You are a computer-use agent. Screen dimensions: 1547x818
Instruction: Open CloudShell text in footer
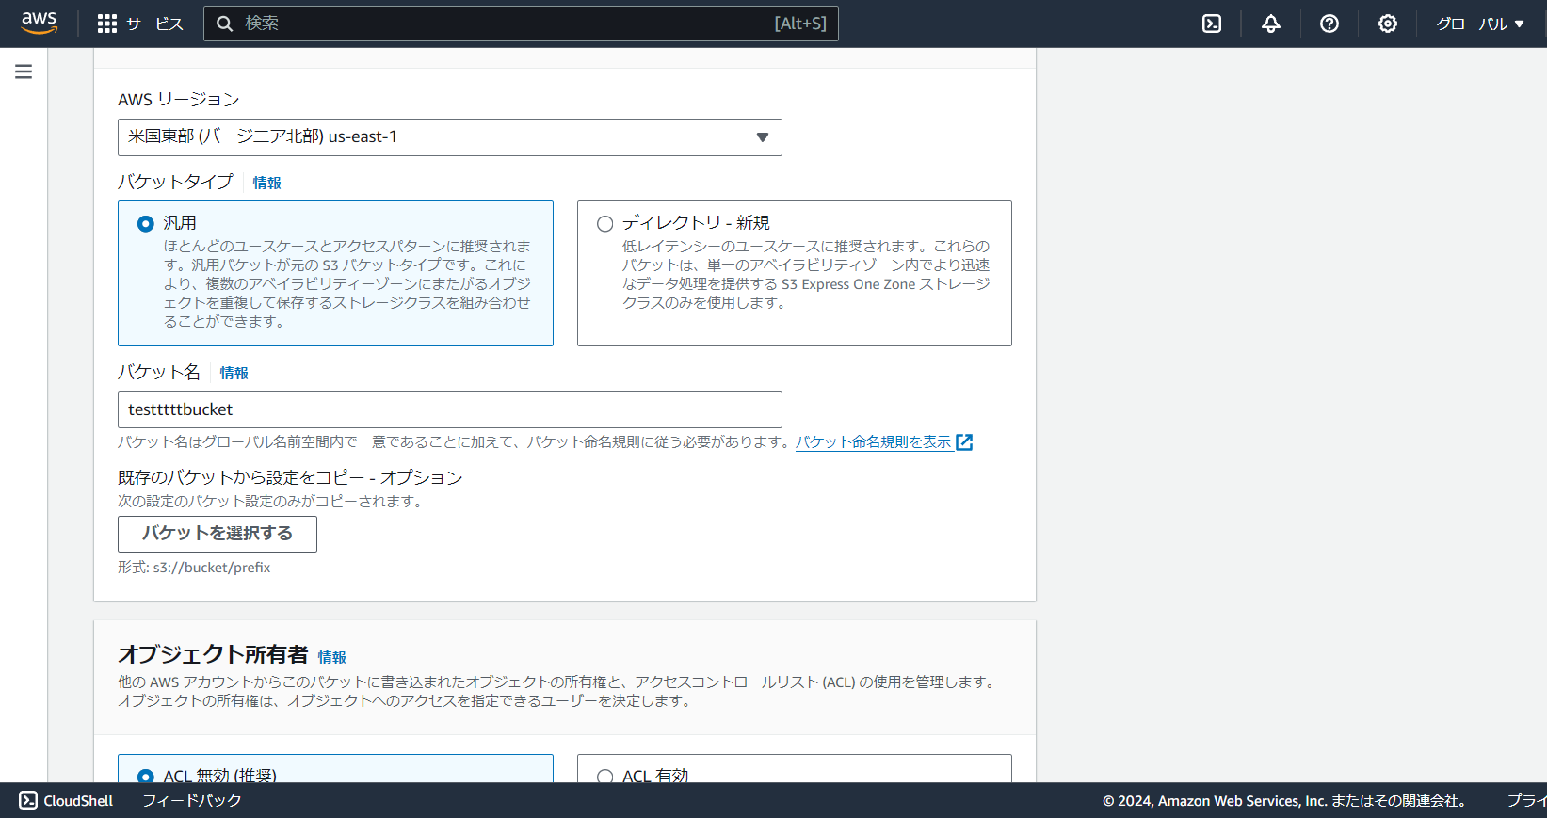coord(78,800)
